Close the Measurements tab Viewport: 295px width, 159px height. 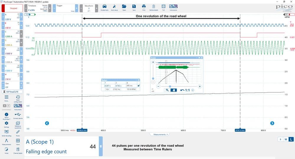pyautogui.click(x=167, y=134)
